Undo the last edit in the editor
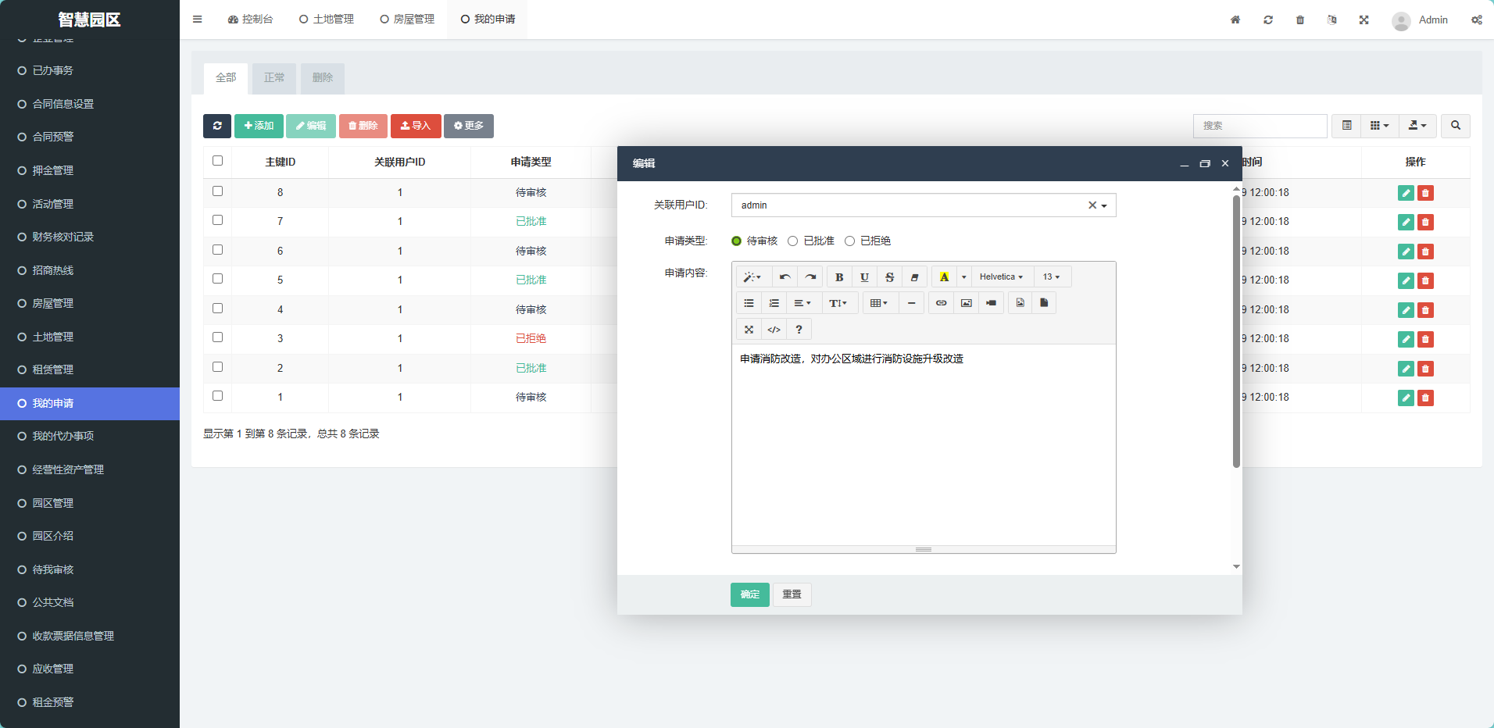Image resolution: width=1494 pixels, height=728 pixels. 785,277
